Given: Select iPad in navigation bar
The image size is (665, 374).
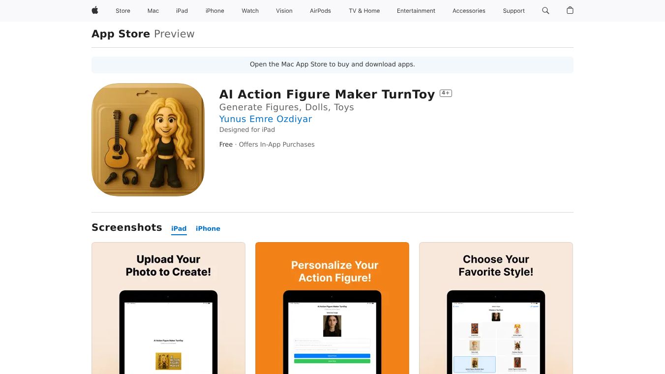Looking at the screenshot, I should tap(182, 11).
